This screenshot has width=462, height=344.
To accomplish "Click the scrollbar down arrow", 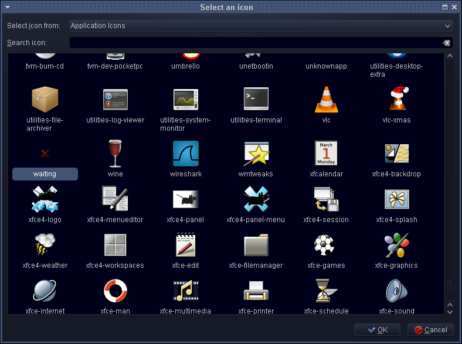I will (450, 312).
